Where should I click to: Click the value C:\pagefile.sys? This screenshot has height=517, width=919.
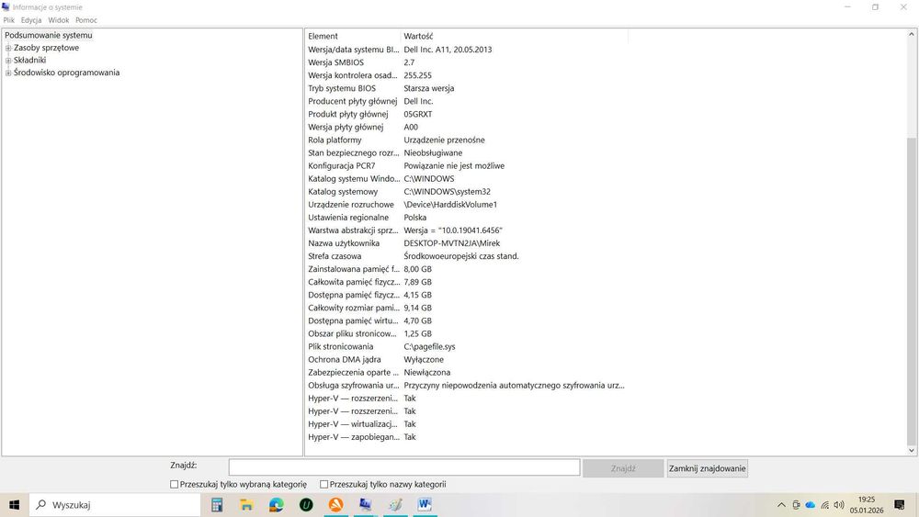click(x=429, y=346)
